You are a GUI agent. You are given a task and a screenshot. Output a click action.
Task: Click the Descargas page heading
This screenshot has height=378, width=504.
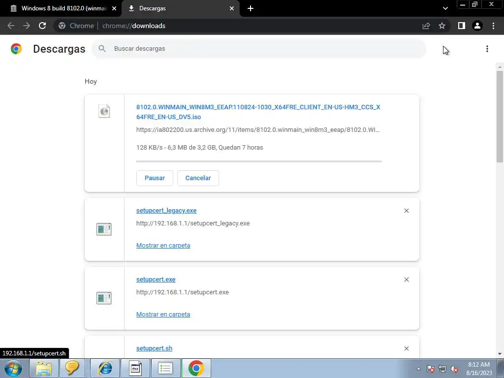59,49
